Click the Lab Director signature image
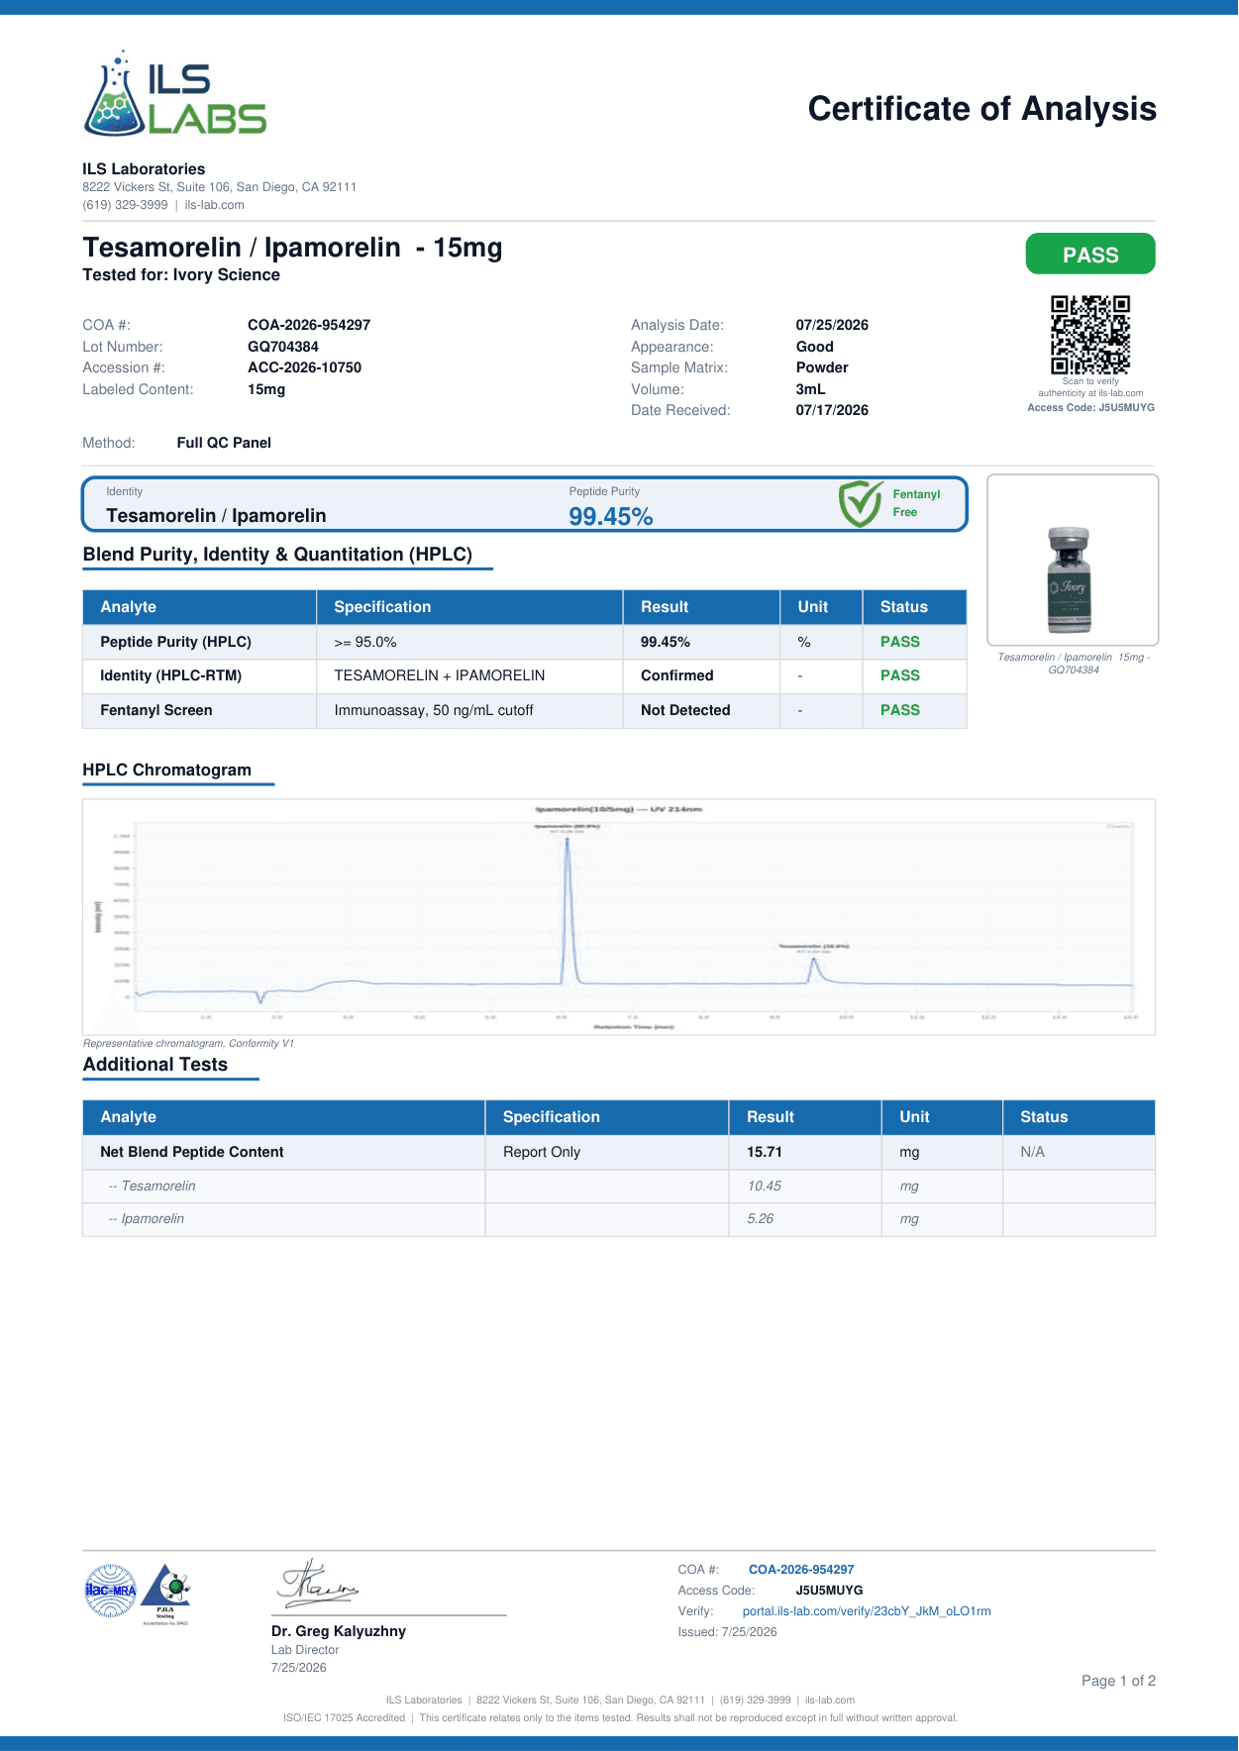 click(317, 1583)
